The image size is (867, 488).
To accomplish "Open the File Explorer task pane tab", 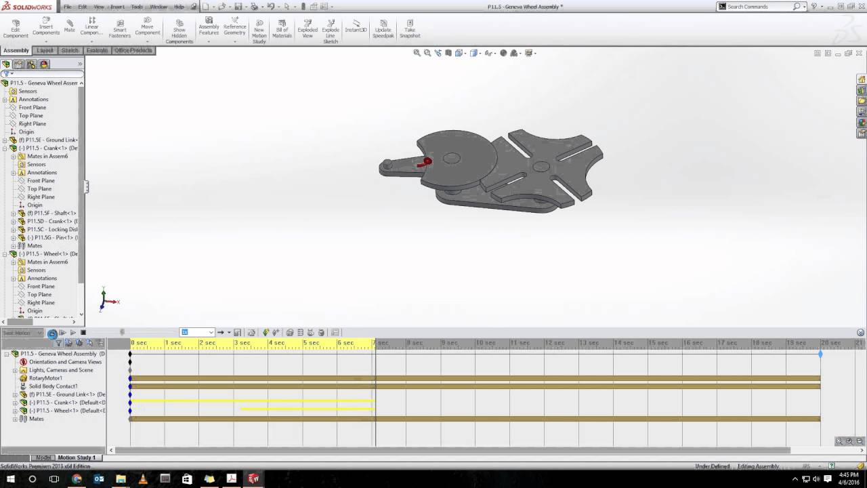I will (x=862, y=101).
